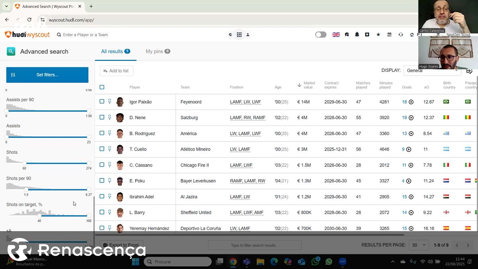Viewport: 478px width, 269px height.
Task: Click the Shots minimum slider handle at 60
Action: [x=24, y=163]
